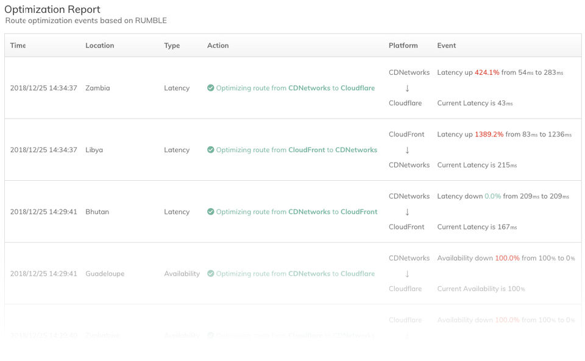
Task: Click the down arrow between CloudFront and CDNetworks for Libya
Action: click(x=407, y=150)
